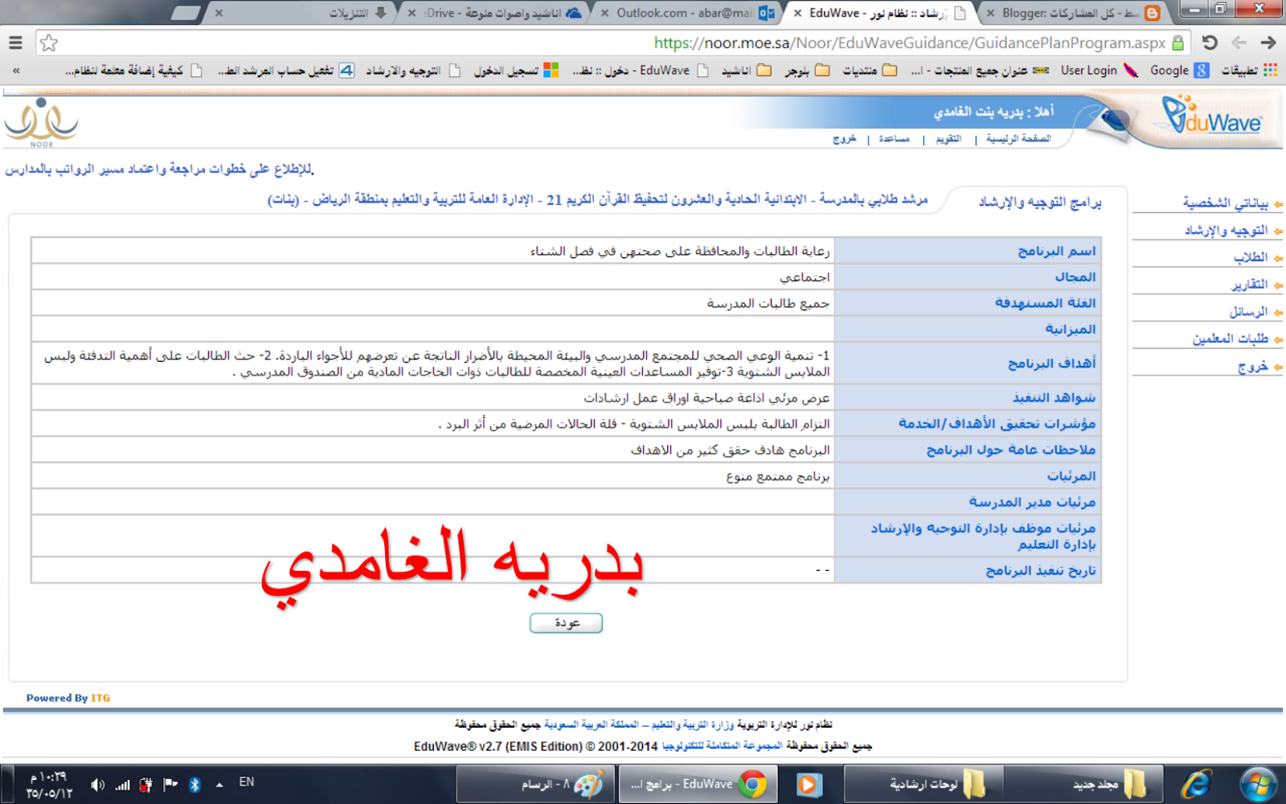Image resolution: width=1286 pixels, height=804 pixels.
Task: Open the بلوجر bookmarks folder
Action: [x=808, y=71]
